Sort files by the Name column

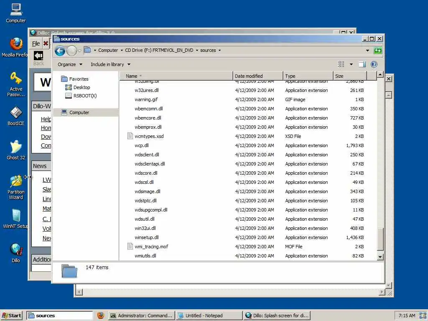(176, 76)
